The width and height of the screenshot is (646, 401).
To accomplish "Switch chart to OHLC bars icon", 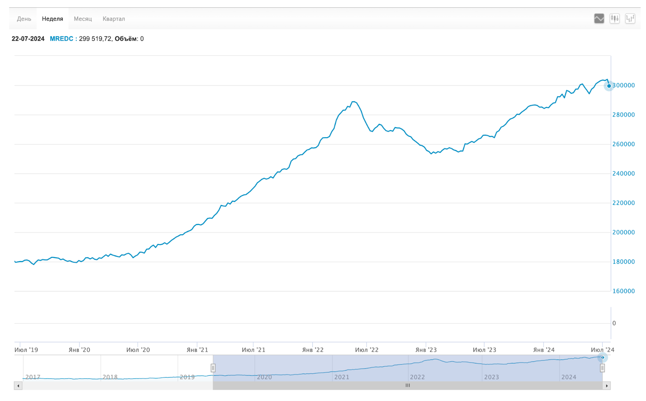I will [630, 19].
